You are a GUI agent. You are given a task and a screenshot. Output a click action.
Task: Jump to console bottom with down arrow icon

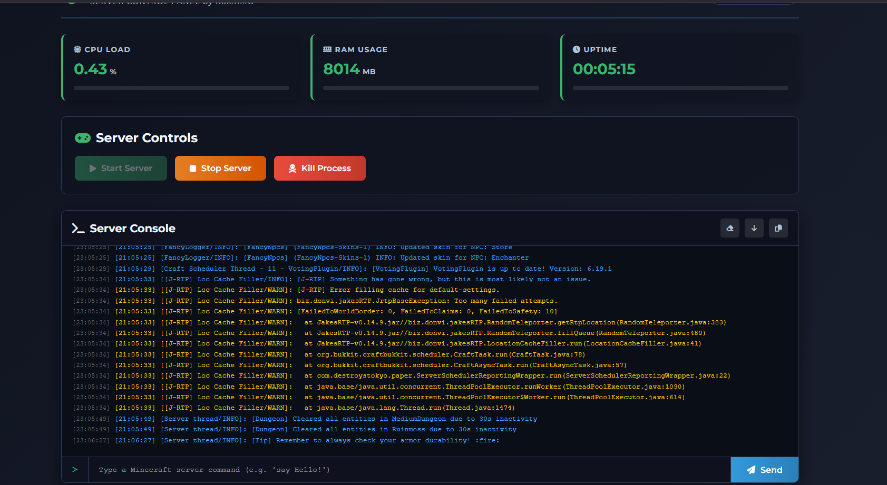[x=754, y=228]
